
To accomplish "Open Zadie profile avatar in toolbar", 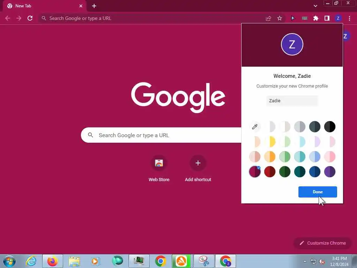I will pyautogui.click(x=338, y=18).
